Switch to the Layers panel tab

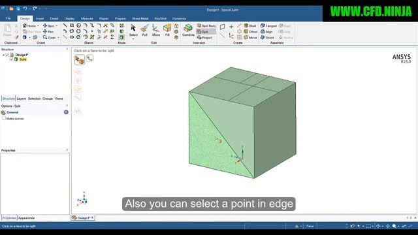pyautogui.click(x=22, y=99)
